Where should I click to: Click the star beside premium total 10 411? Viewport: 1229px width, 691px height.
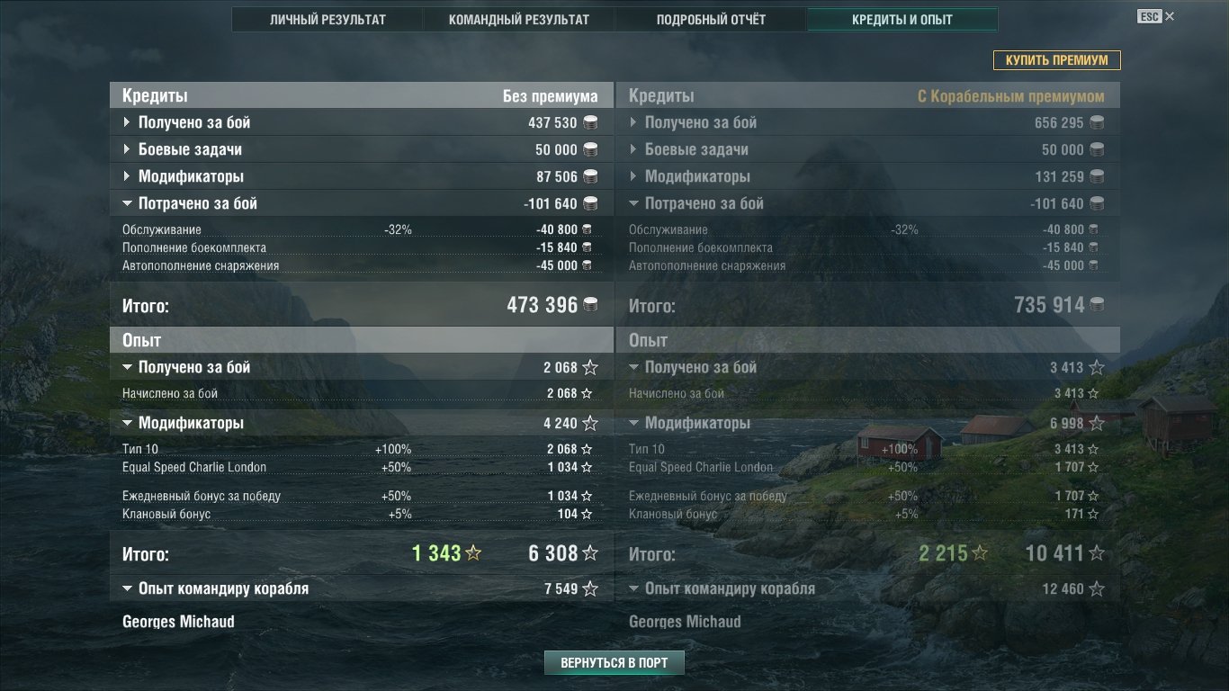[x=1097, y=553]
